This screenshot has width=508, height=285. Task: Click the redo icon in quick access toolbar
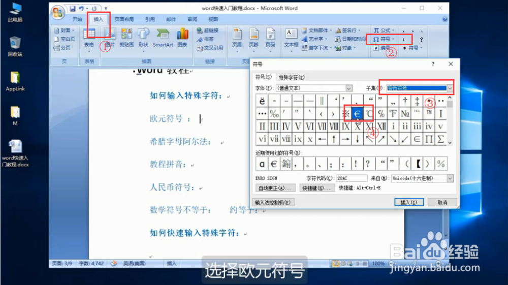[94, 9]
